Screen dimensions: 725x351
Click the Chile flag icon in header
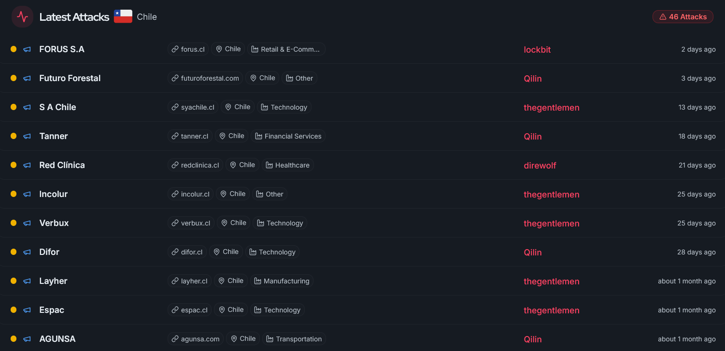[x=123, y=16]
